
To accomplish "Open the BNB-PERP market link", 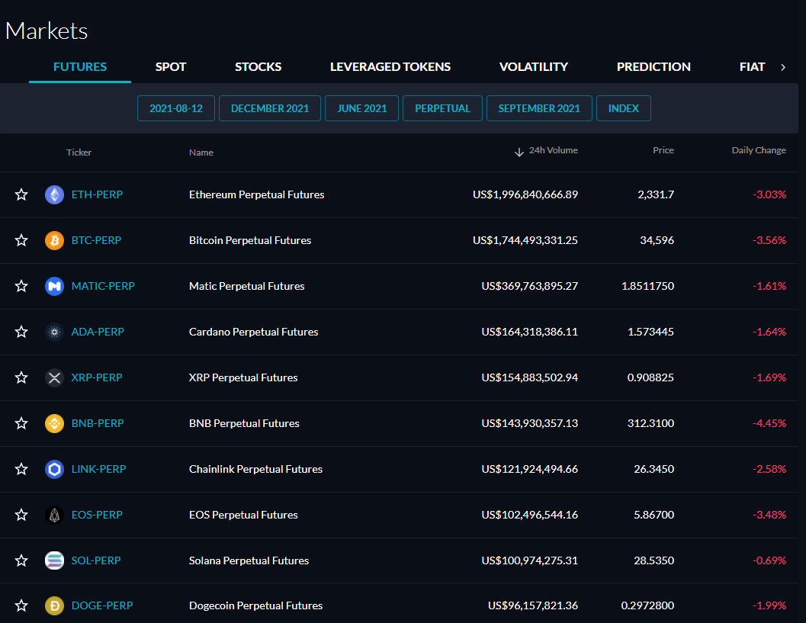I will click(x=98, y=423).
